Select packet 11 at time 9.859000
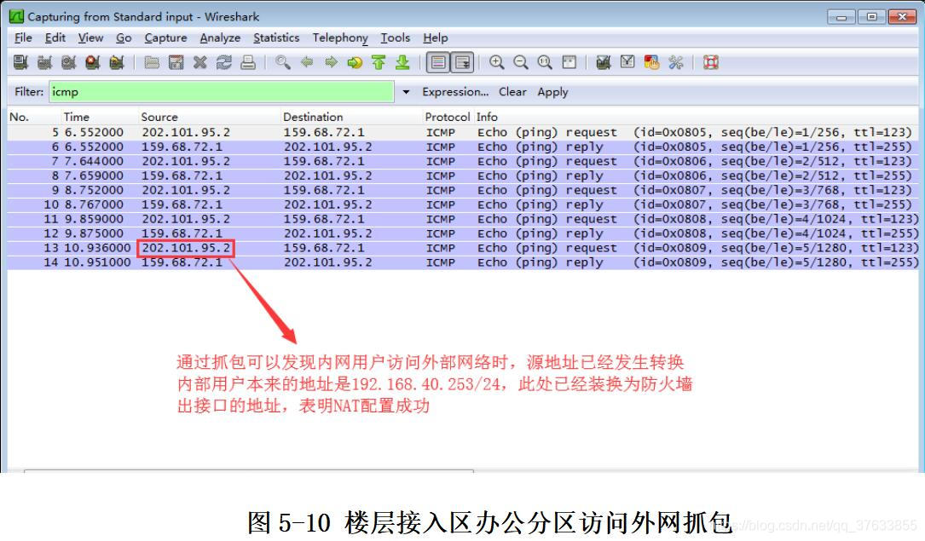 pyautogui.click(x=463, y=219)
